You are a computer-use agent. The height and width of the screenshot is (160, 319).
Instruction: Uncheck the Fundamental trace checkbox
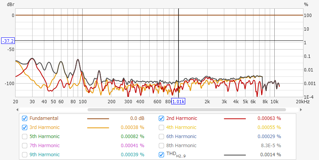pos(25,118)
